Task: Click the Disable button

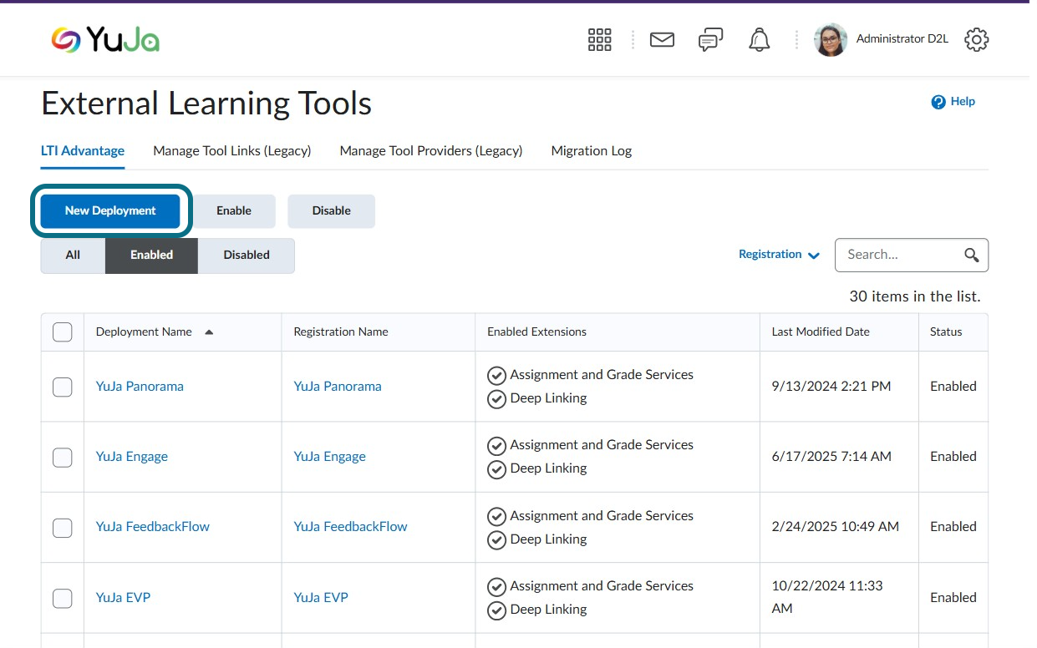Action: click(332, 211)
